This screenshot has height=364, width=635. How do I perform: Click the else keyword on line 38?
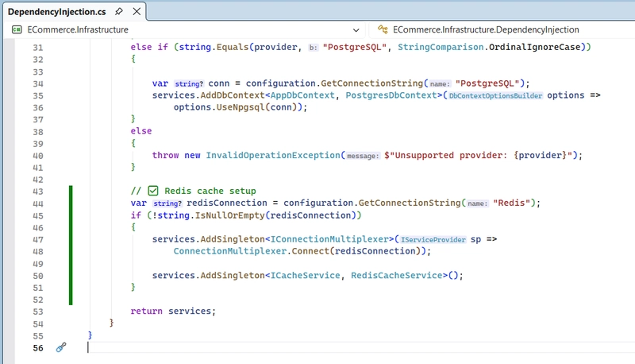point(141,131)
